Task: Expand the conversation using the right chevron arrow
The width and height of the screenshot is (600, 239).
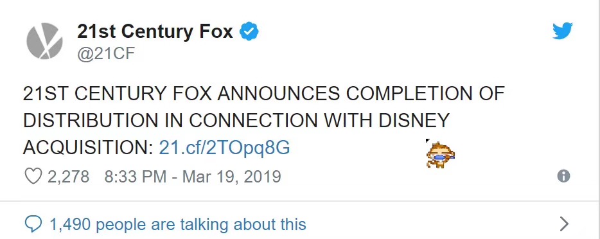Action: [565, 224]
